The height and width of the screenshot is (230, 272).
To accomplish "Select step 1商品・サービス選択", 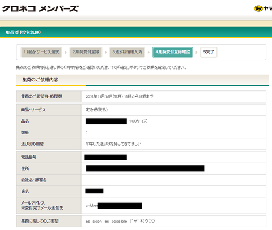I will click(x=41, y=52).
